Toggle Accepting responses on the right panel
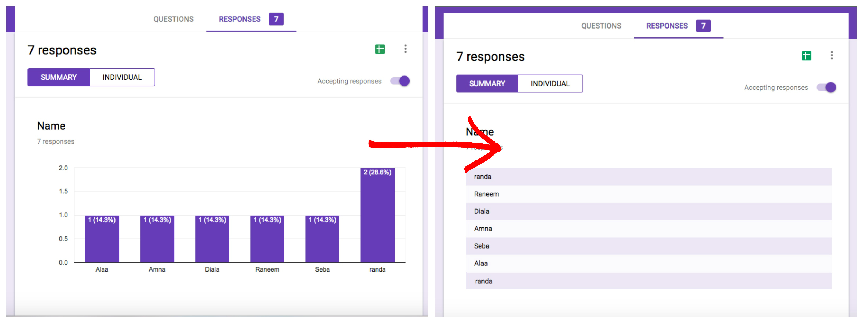This screenshot has height=323, width=863. [829, 87]
